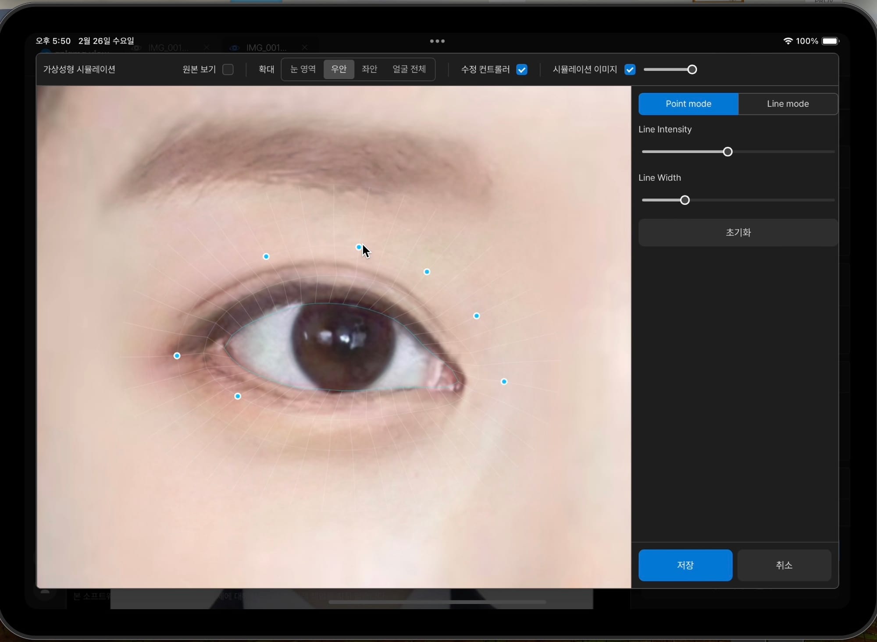The image size is (877, 642).
Task: Switch to Line mode
Action: pos(788,104)
